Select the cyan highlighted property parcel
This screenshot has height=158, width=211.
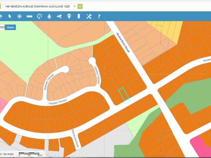point(123,94)
